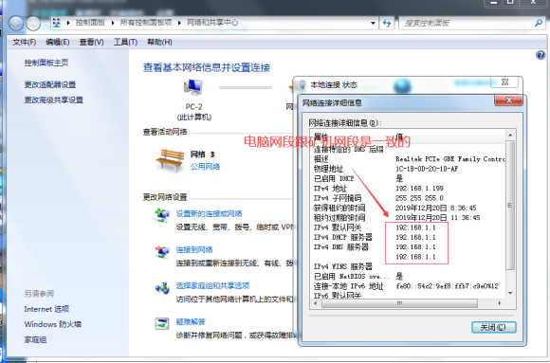
Task: Click the set up new connection icon
Action: [162, 215]
